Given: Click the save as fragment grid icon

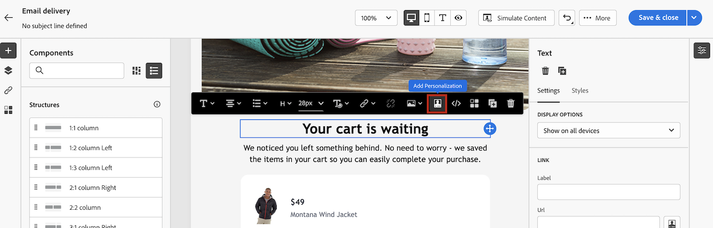Looking at the screenshot, I should point(474,104).
